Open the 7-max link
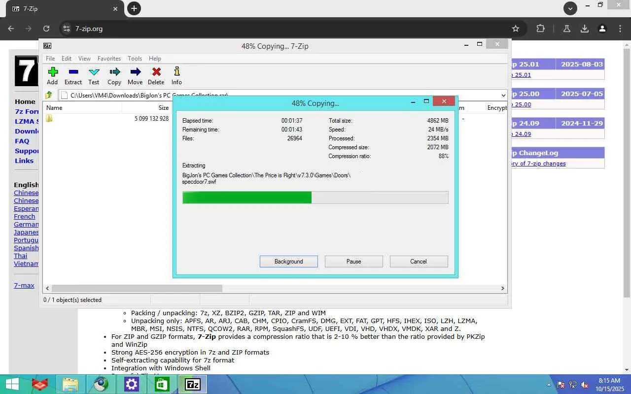 pyautogui.click(x=24, y=285)
